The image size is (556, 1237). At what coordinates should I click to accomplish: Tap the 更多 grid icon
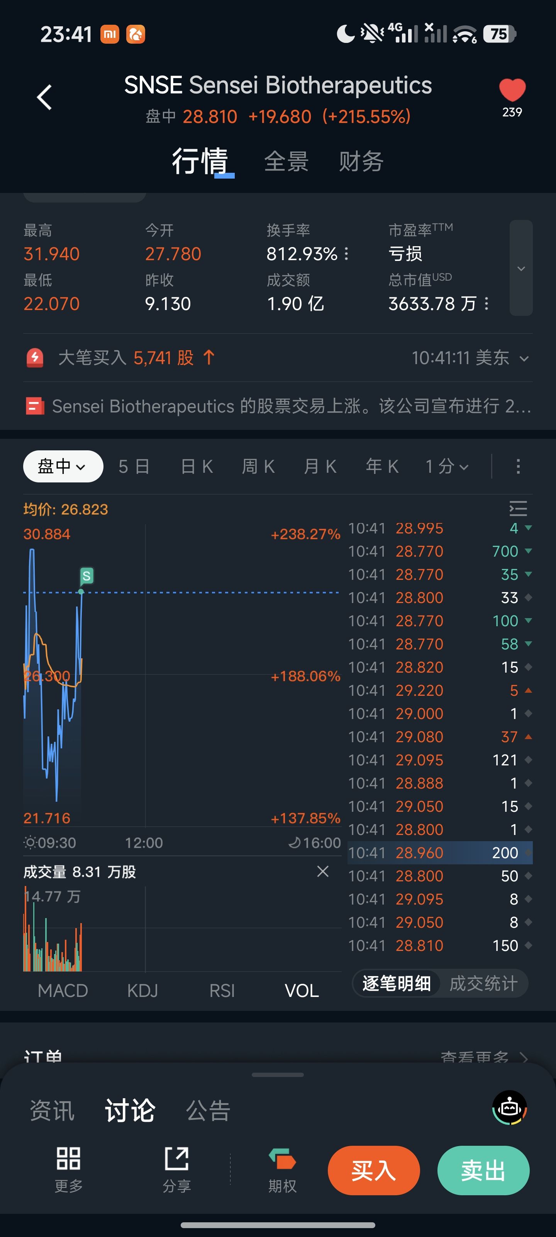pos(69,1159)
